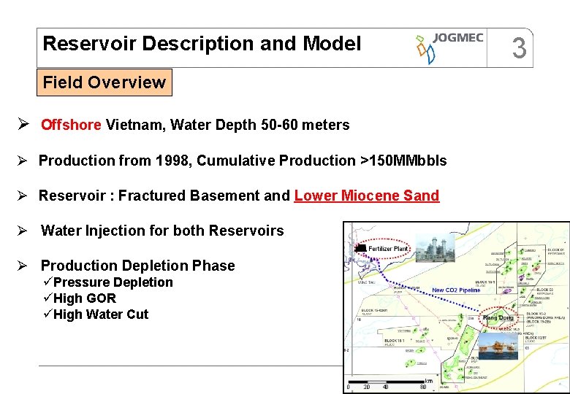Select the "Reservoir Description and Model" title

click(x=202, y=44)
